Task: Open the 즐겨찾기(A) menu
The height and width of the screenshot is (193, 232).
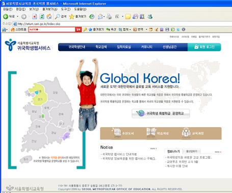Action: (50, 9)
